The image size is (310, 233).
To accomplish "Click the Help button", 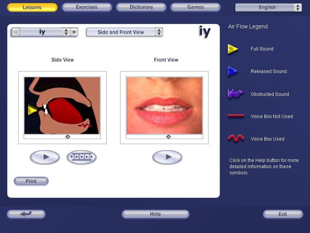I will (155, 214).
